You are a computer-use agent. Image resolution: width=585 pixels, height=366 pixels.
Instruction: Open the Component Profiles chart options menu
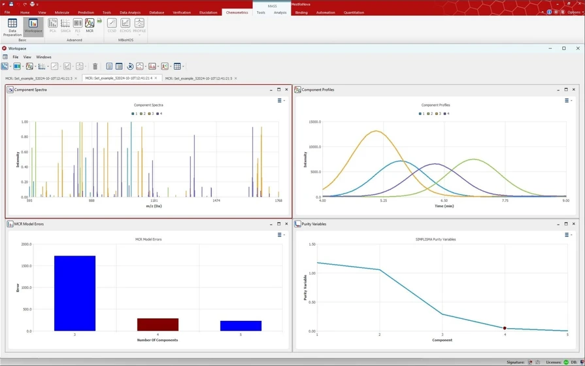pos(568,101)
